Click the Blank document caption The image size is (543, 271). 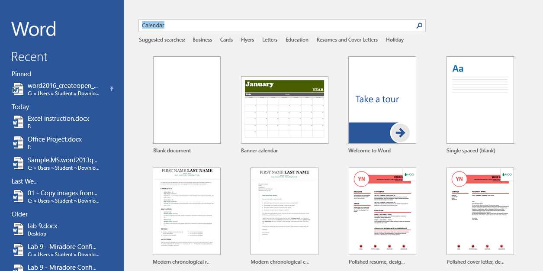point(172,151)
